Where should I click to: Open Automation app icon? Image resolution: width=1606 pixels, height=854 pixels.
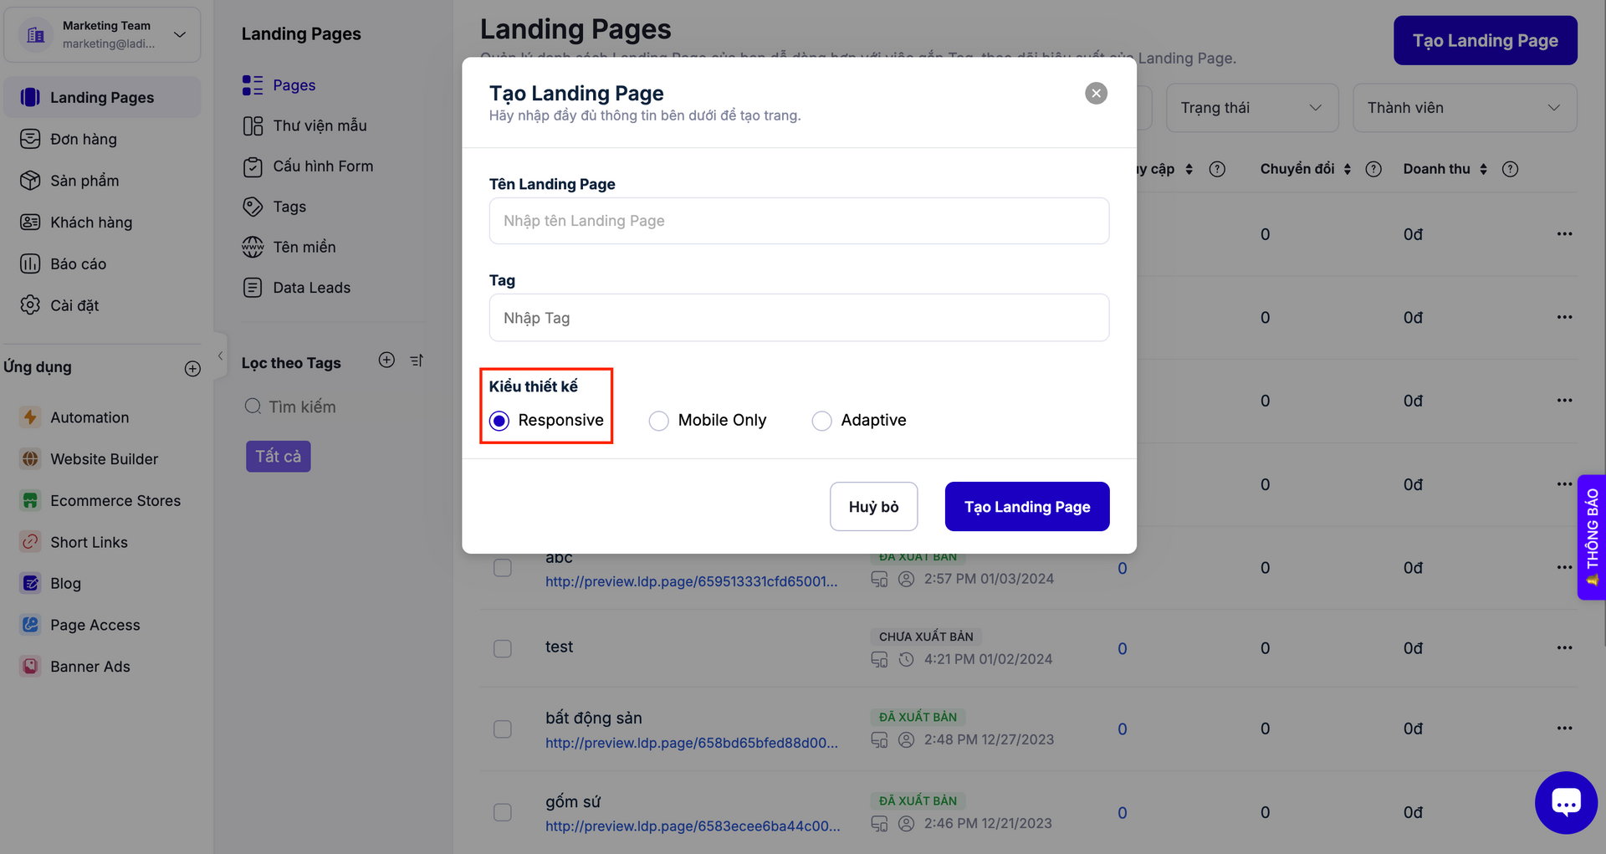coord(30,417)
